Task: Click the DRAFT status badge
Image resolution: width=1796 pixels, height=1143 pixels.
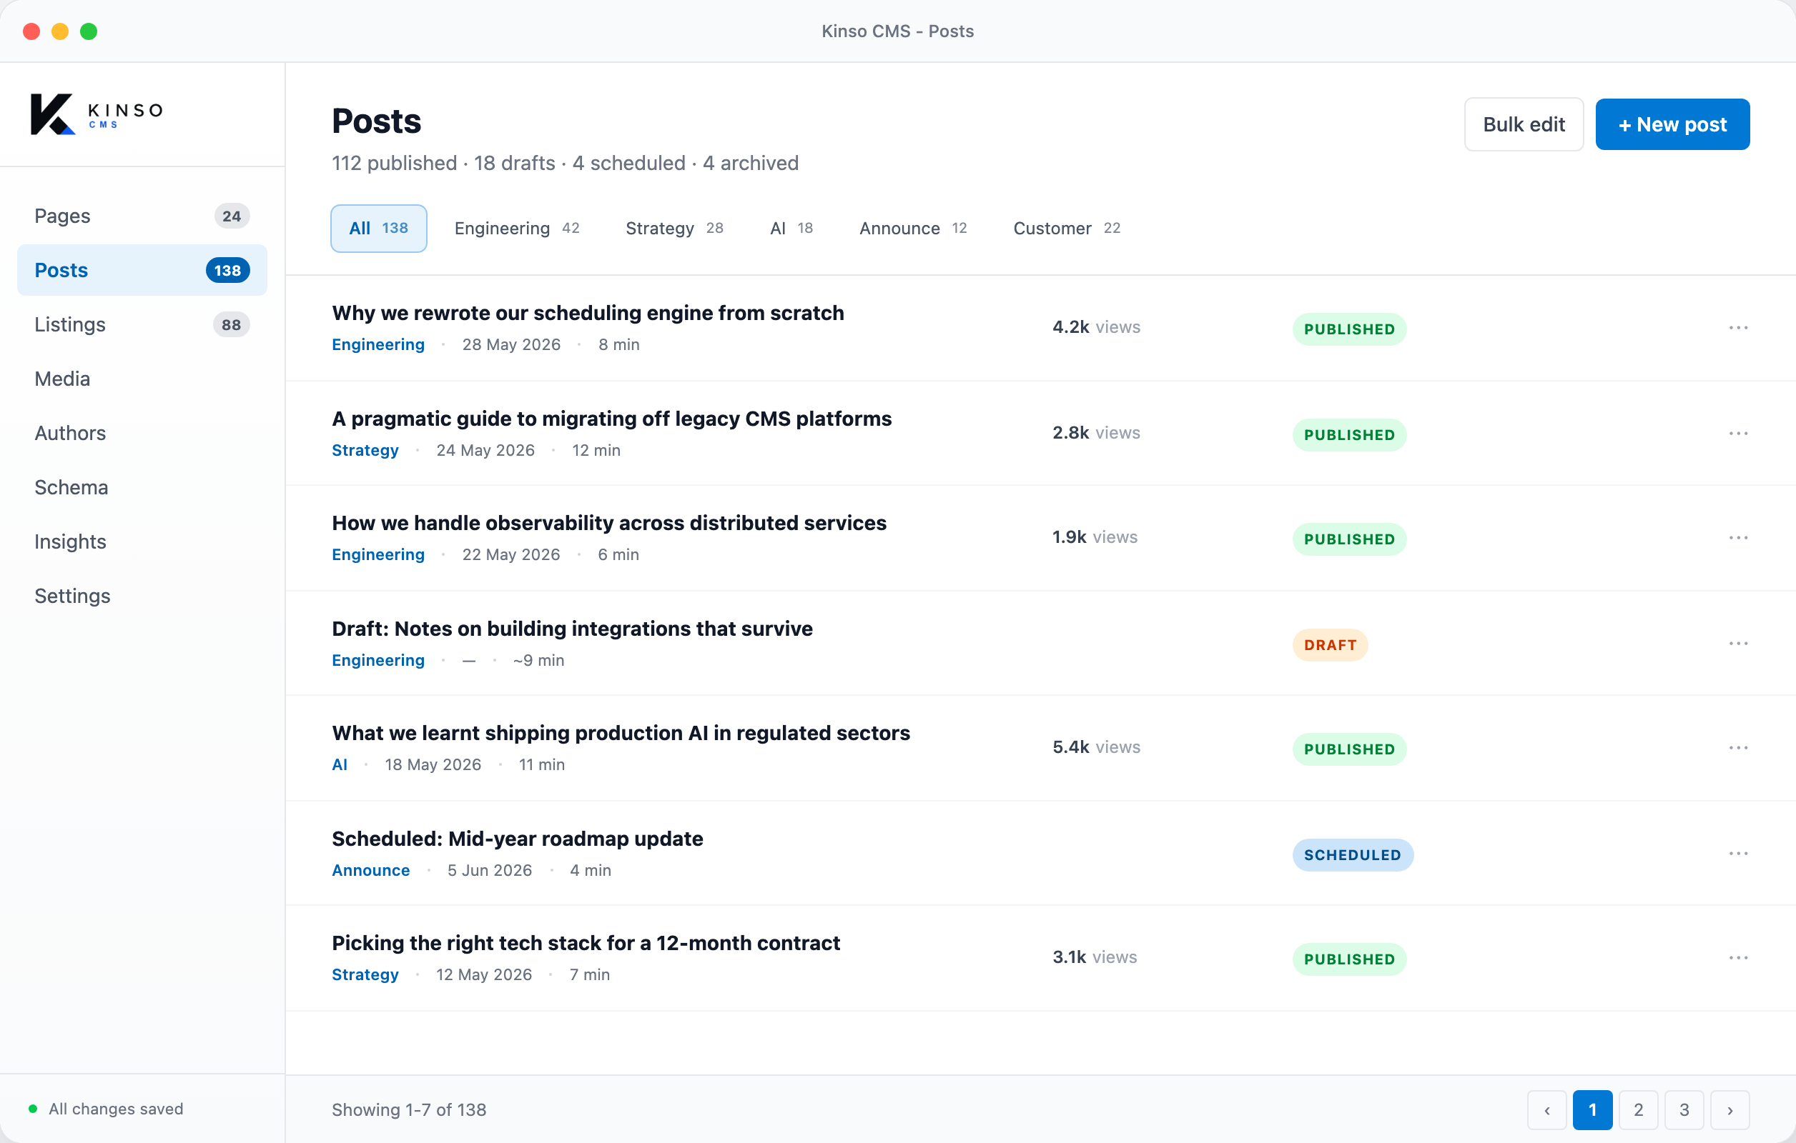Action: pos(1330,645)
